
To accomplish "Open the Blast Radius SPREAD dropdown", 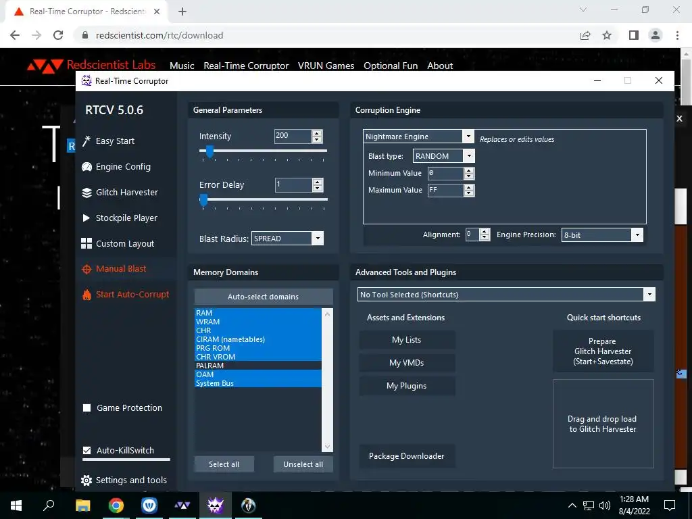I will 318,239.
